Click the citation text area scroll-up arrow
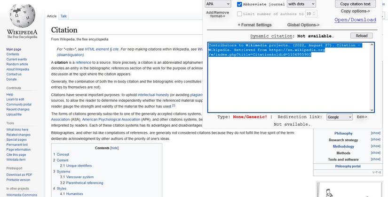 click(x=372, y=45)
